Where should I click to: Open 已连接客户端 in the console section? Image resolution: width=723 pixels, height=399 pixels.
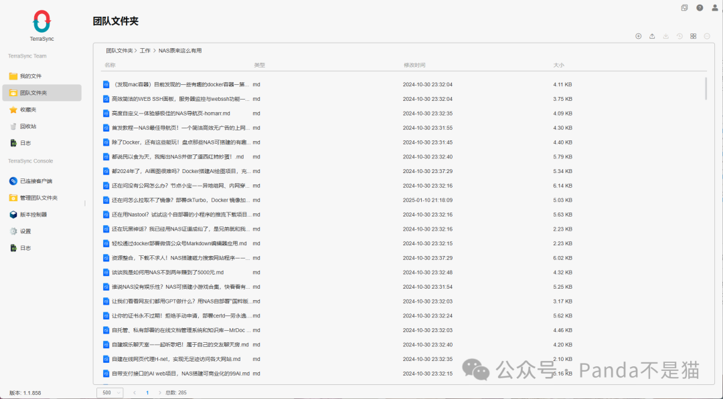coord(42,181)
